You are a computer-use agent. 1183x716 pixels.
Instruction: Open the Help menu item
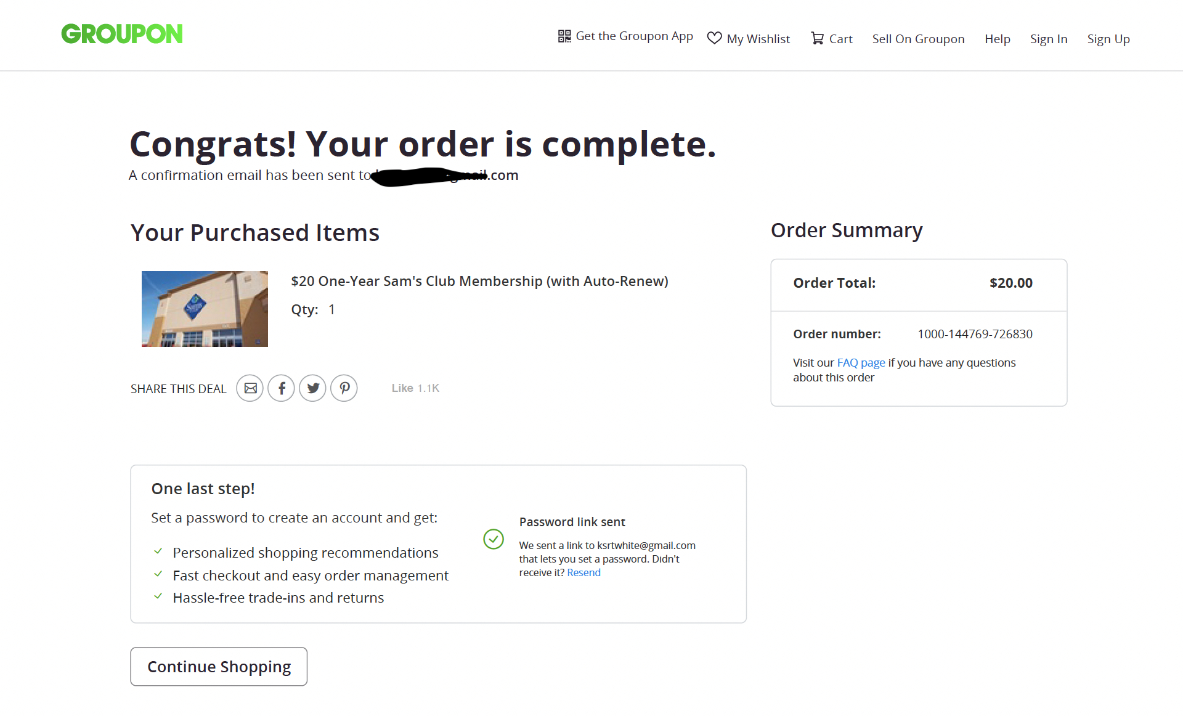tap(997, 39)
